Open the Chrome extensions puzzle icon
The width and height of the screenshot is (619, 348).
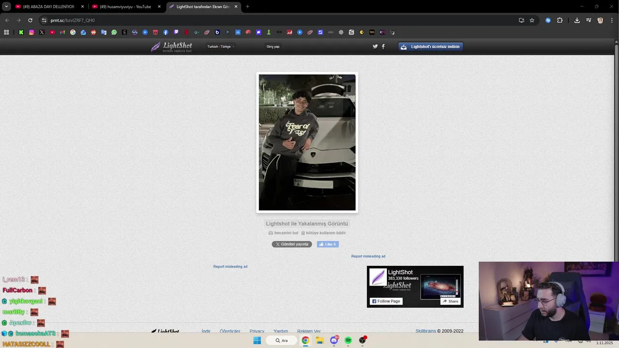click(x=560, y=20)
